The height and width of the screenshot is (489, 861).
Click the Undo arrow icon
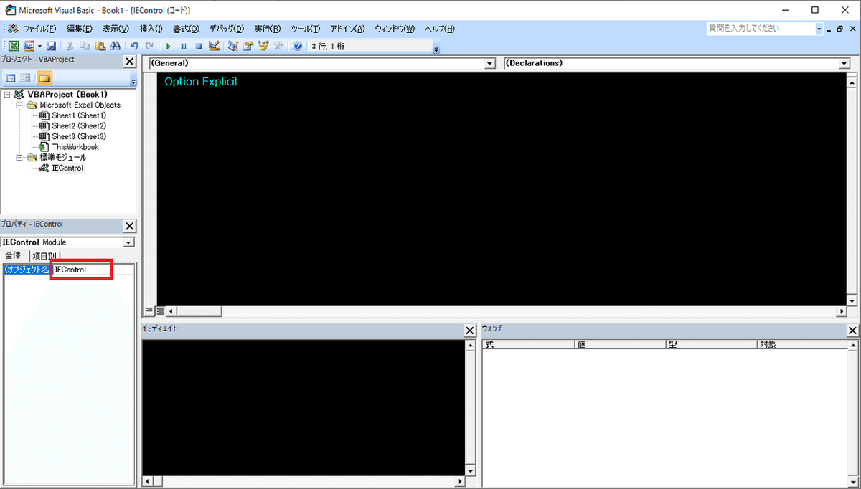point(134,46)
